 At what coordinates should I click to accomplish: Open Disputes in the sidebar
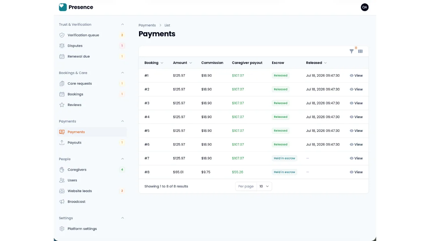click(92, 46)
